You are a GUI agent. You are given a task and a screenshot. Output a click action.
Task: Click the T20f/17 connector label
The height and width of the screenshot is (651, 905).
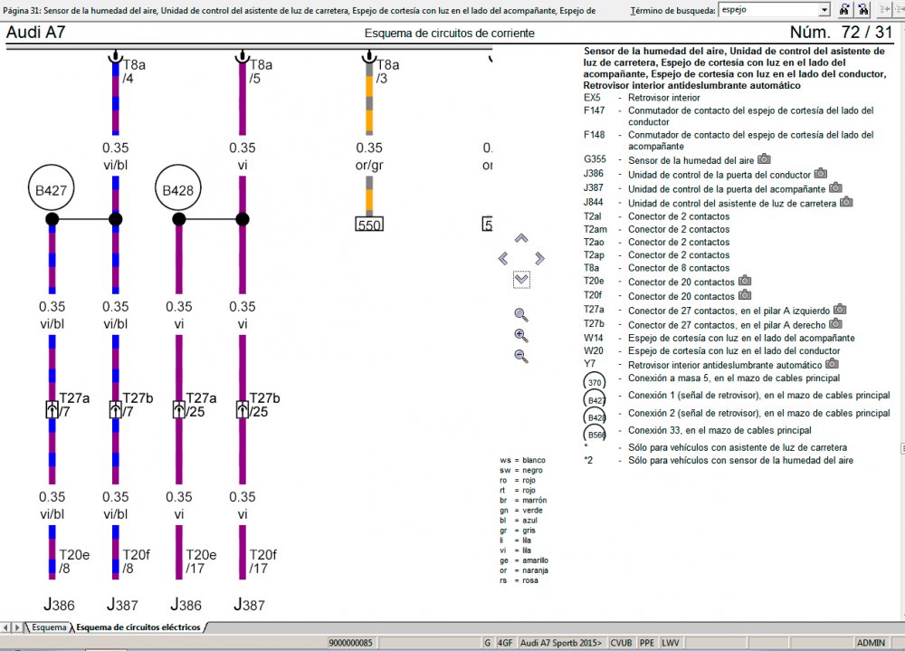click(263, 561)
